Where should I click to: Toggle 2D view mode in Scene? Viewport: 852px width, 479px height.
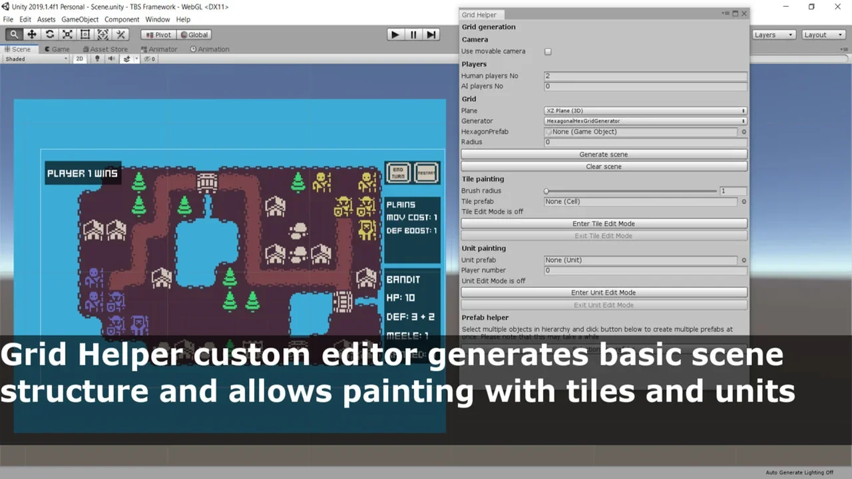[80, 59]
